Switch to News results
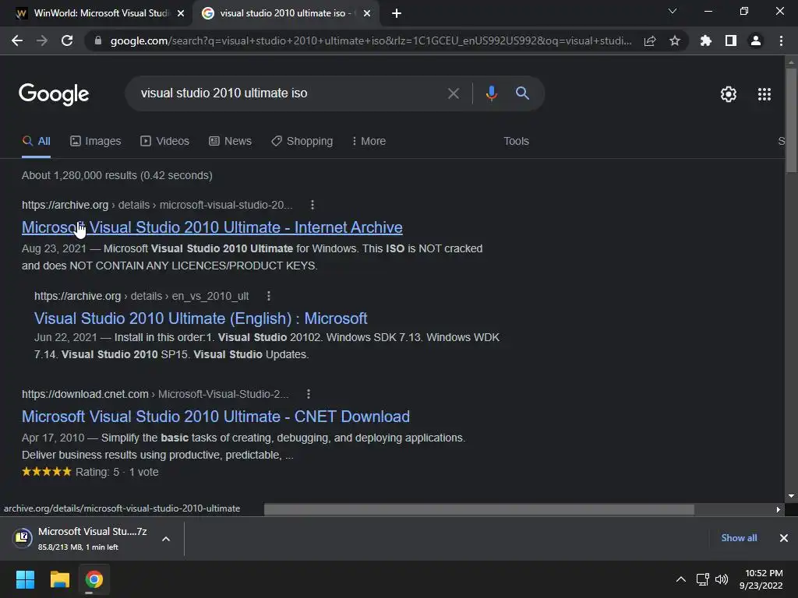 point(230,142)
